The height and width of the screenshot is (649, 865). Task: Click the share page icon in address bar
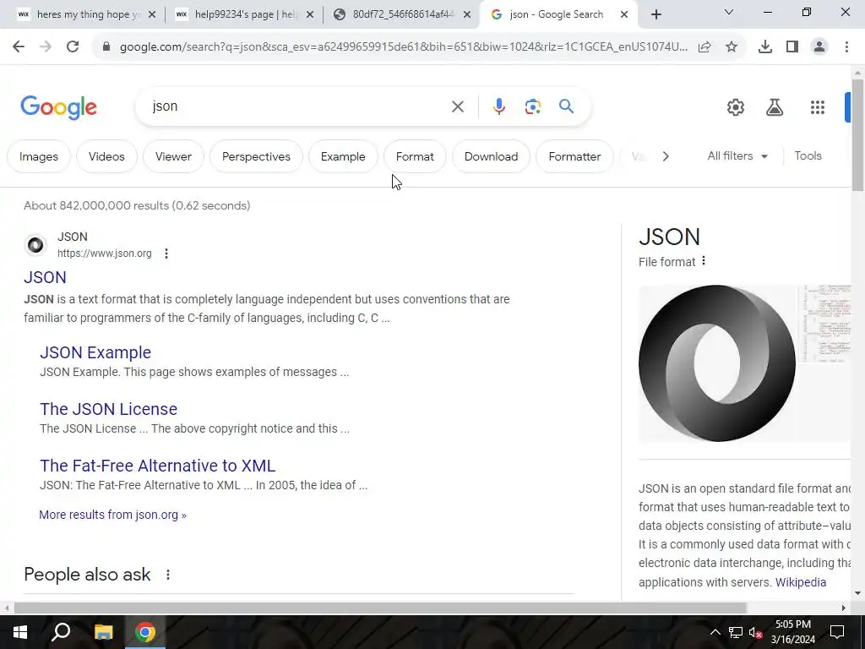tap(705, 47)
